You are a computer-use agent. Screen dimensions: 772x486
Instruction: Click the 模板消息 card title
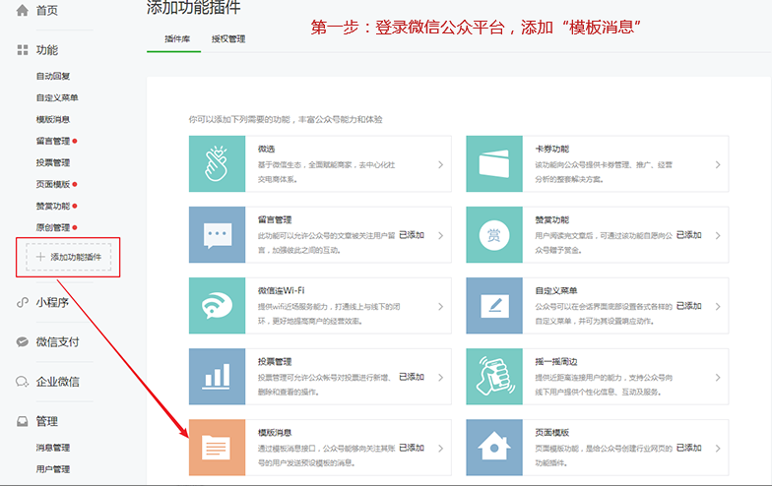pos(275,433)
